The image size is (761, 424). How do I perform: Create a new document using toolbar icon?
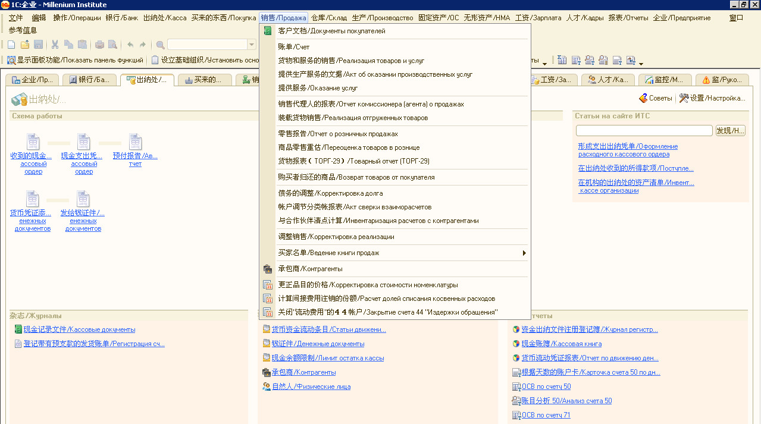pos(11,45)
